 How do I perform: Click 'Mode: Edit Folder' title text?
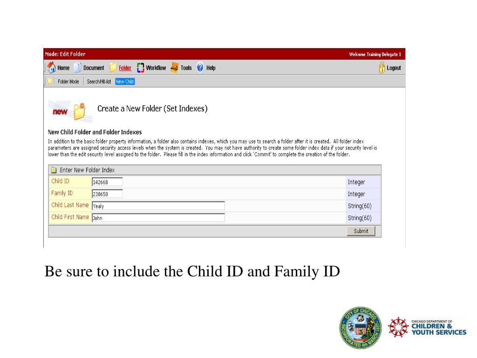[65, 54]
